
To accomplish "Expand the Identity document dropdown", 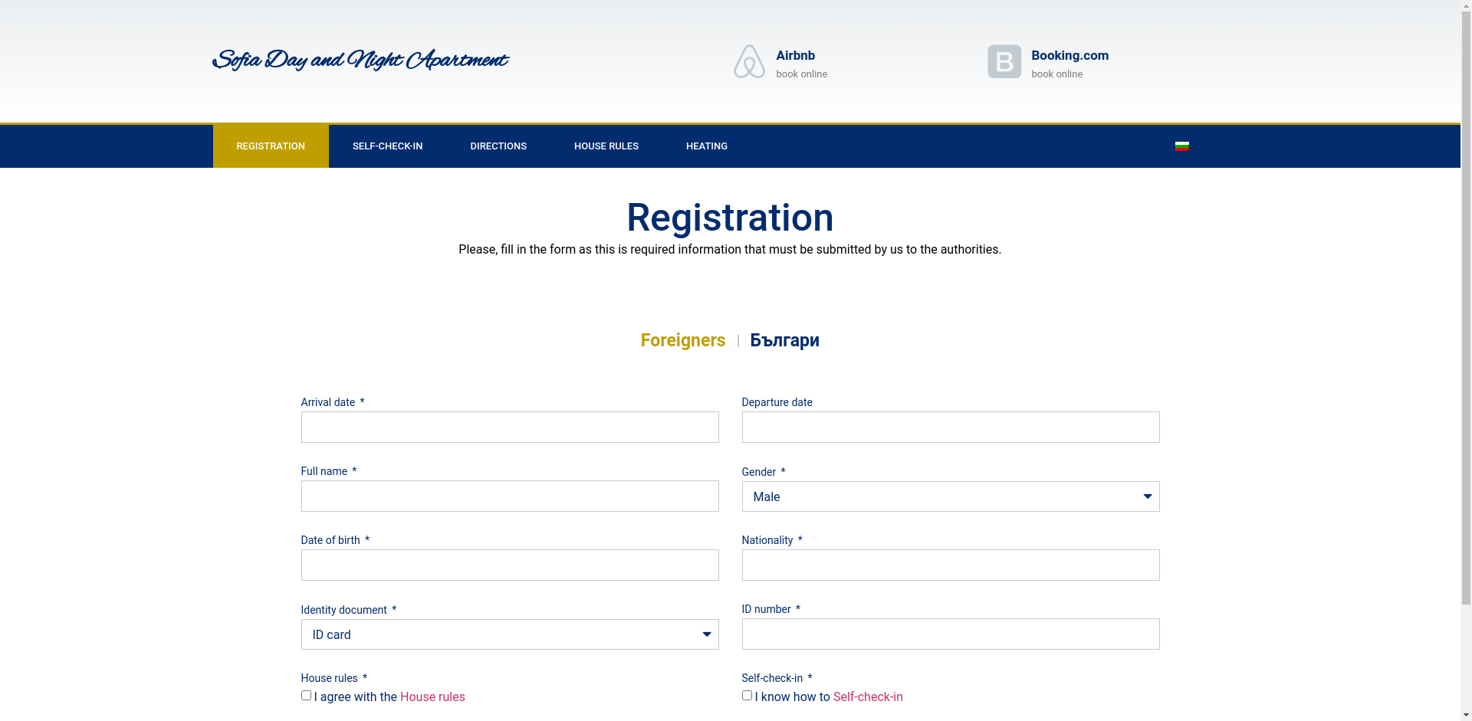I will tap(509, 634).
